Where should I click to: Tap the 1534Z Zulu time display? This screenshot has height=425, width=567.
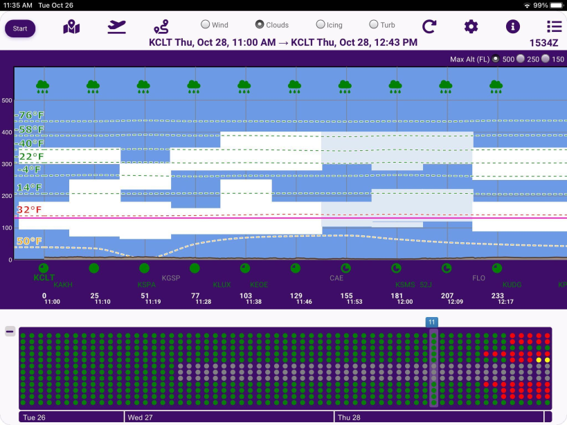[544, 43]
